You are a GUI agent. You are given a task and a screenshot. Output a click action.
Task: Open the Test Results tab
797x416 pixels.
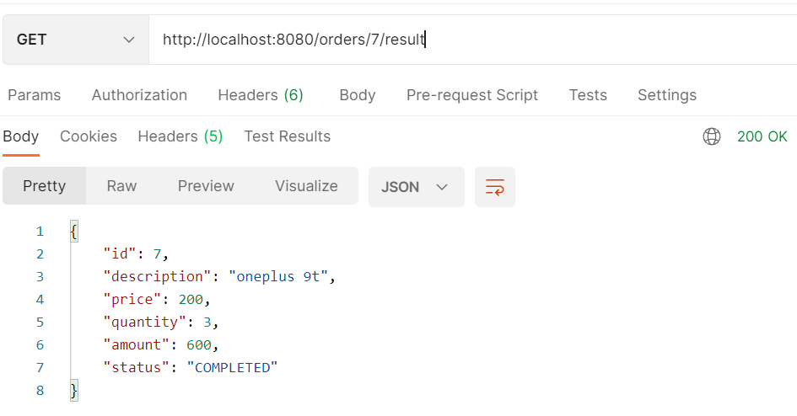click(288, 136)
